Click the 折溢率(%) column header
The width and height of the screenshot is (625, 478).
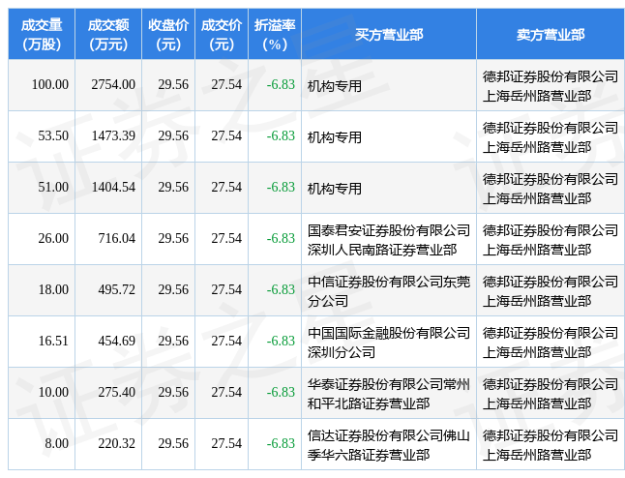[x=275, y=34]
